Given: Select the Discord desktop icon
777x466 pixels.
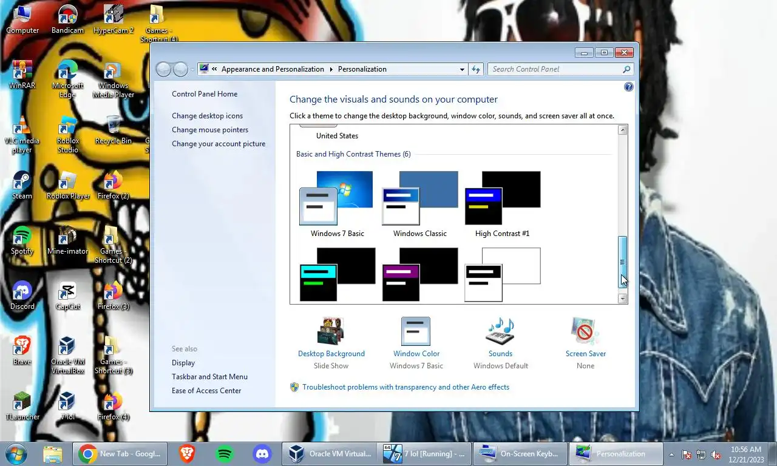Looking at the screenshot, I should click(22, 295).
